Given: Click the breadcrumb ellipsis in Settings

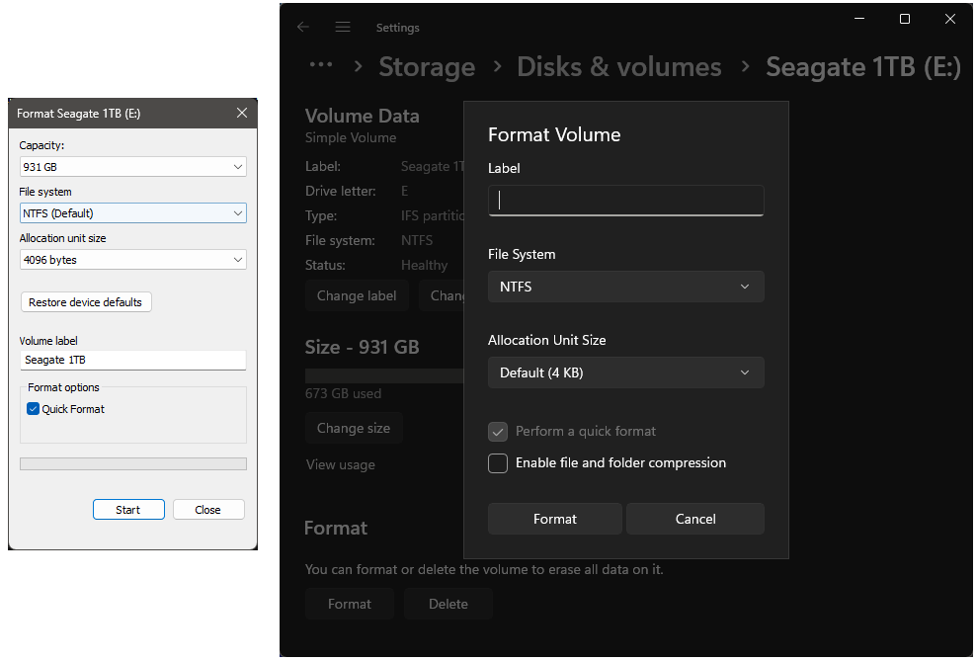Looking at the screenshot, I should click(321, 64).
